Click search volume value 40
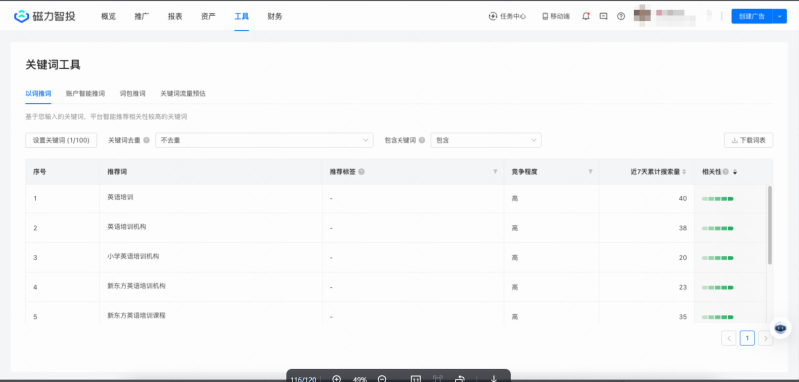The height and width of the screenshot is (382, 799). point(683,198)
